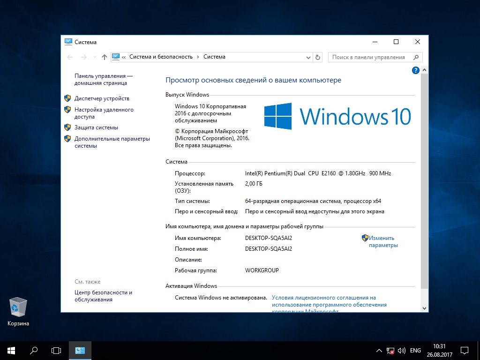
Task: Open the volume tray icon
Action: pyautogui.click(x=401, y=351)
